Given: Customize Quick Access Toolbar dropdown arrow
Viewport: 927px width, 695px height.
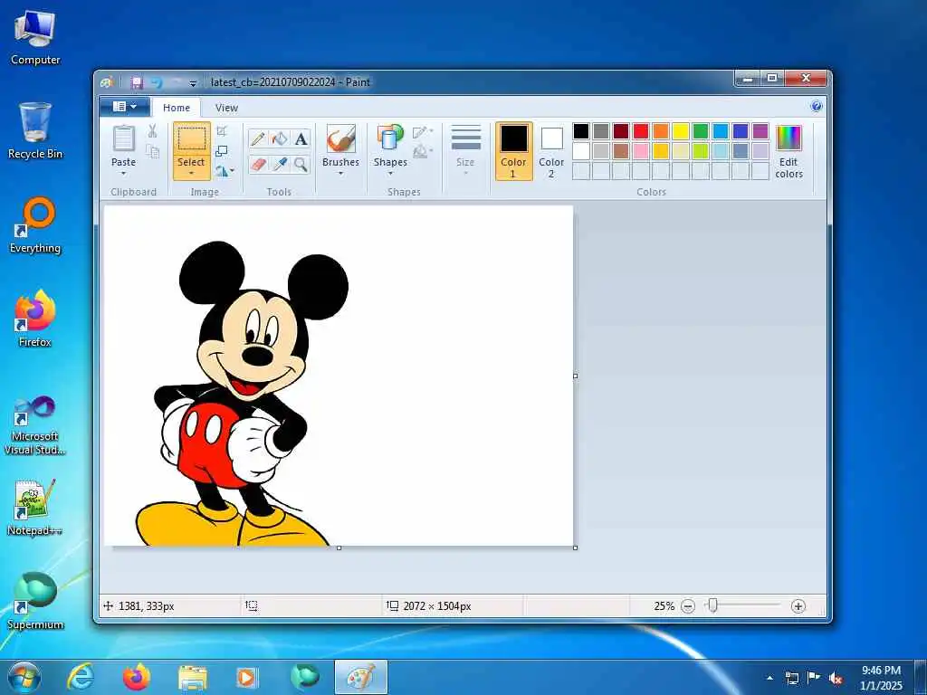Looking at the screenshot, I should (x=193, y=83).
